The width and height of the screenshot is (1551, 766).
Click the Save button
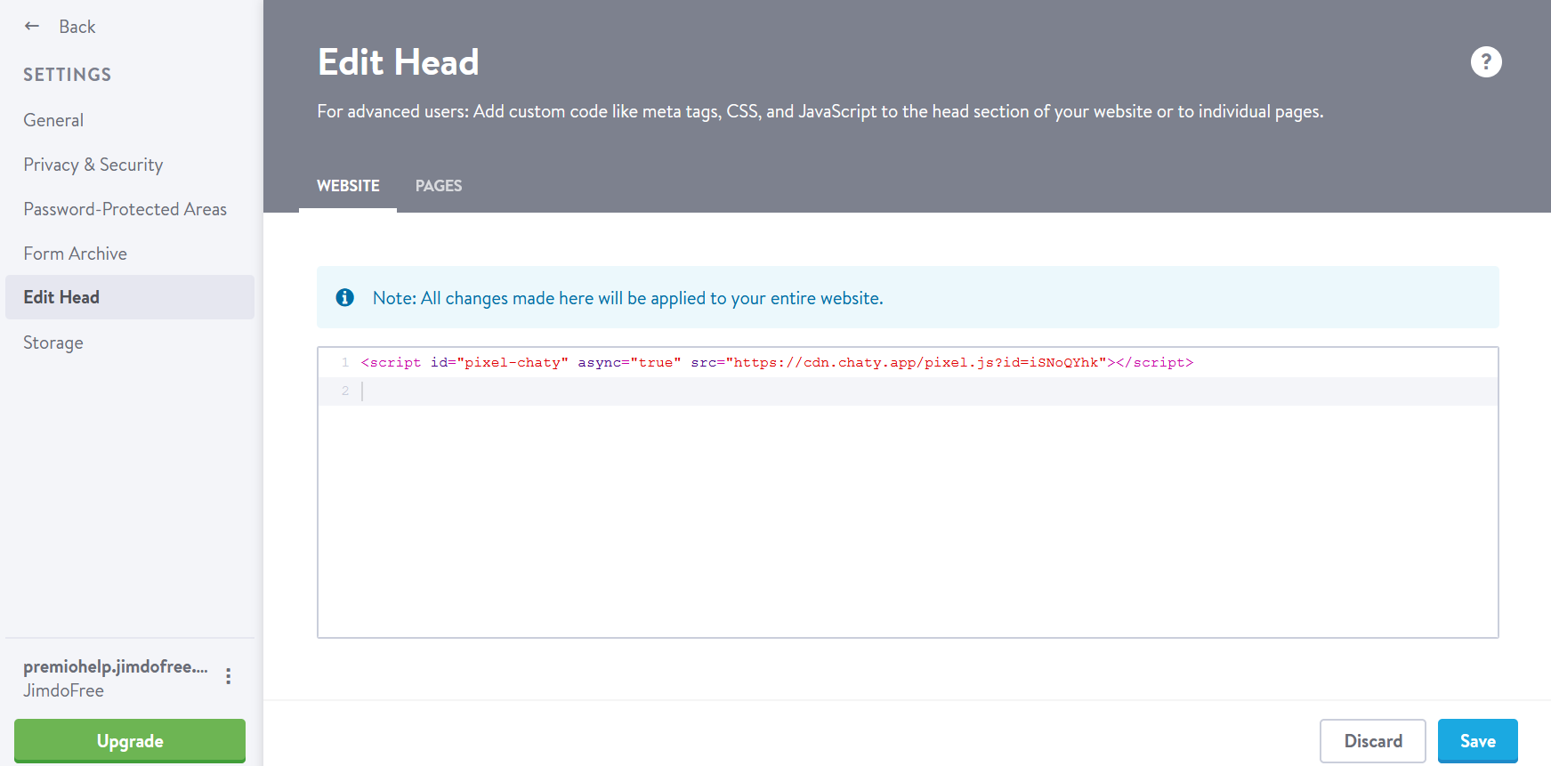click(x=1478, y=741)
